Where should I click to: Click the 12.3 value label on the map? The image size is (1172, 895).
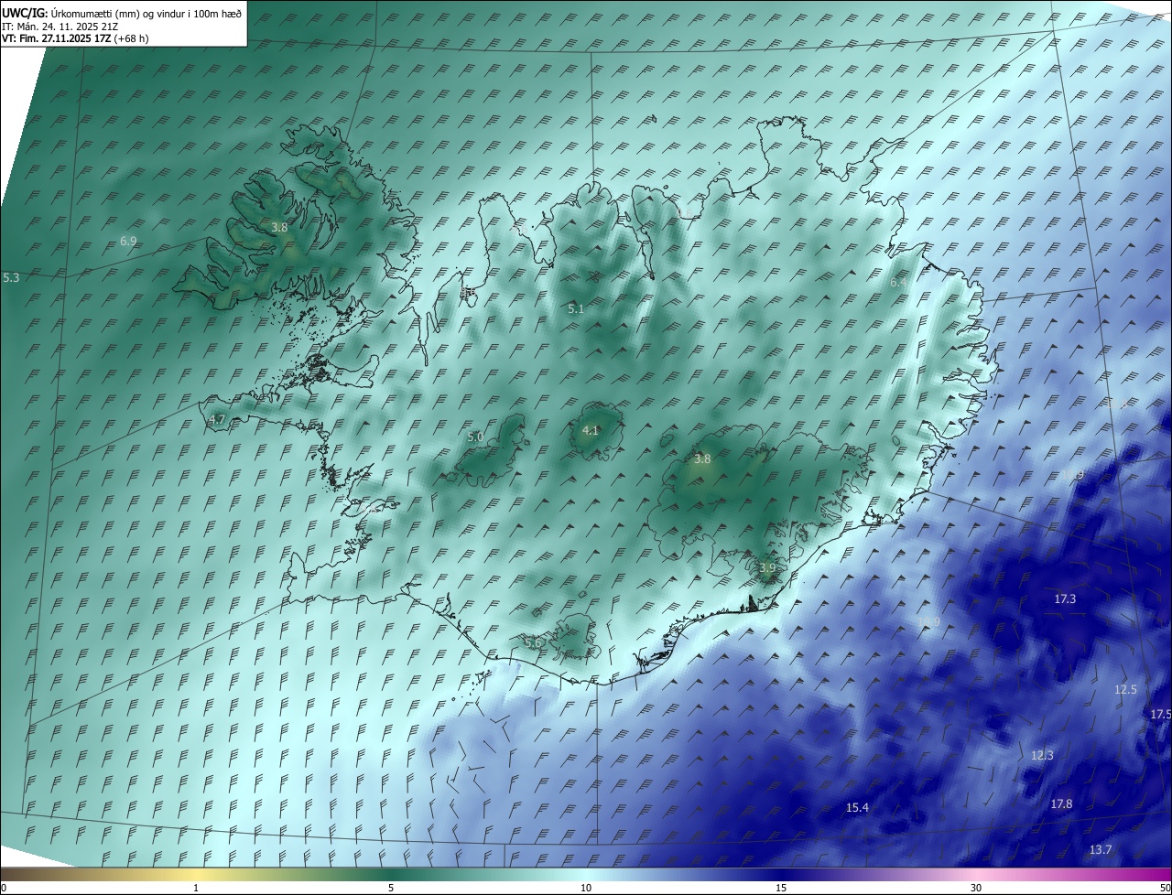click(1042, 755)
